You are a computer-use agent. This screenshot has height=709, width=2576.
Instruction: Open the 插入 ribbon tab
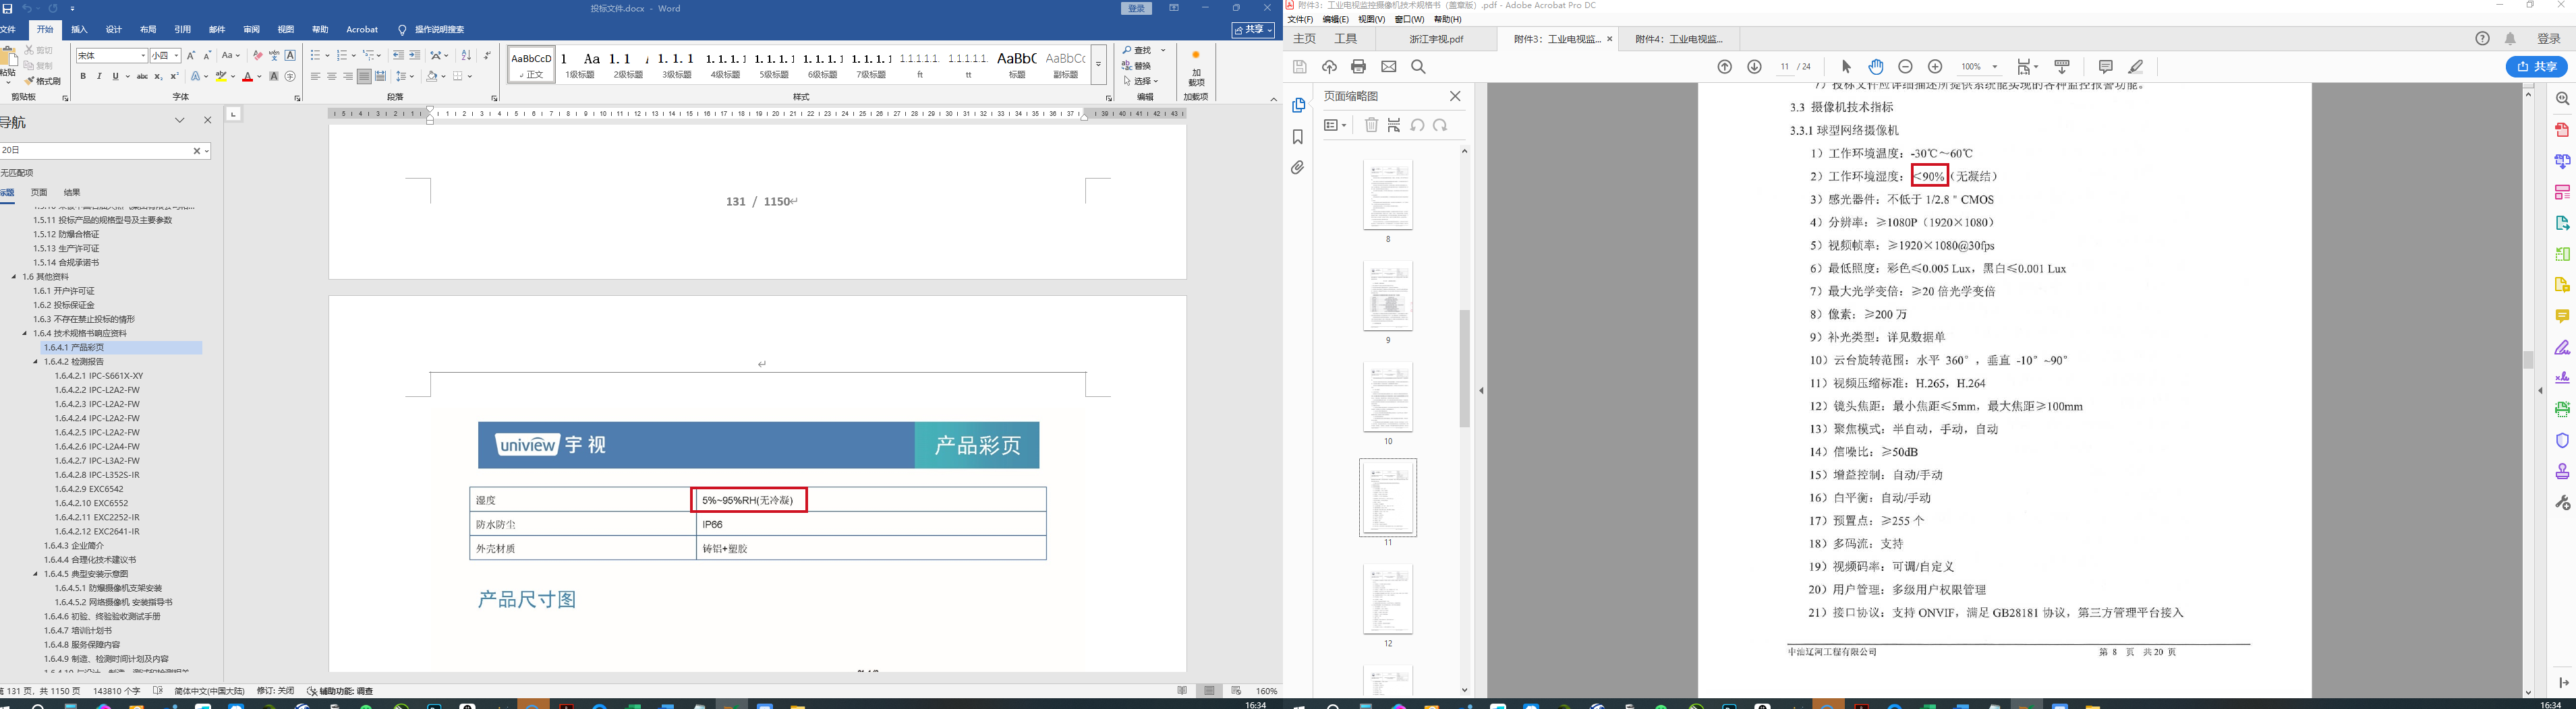[x=79, y=30]
